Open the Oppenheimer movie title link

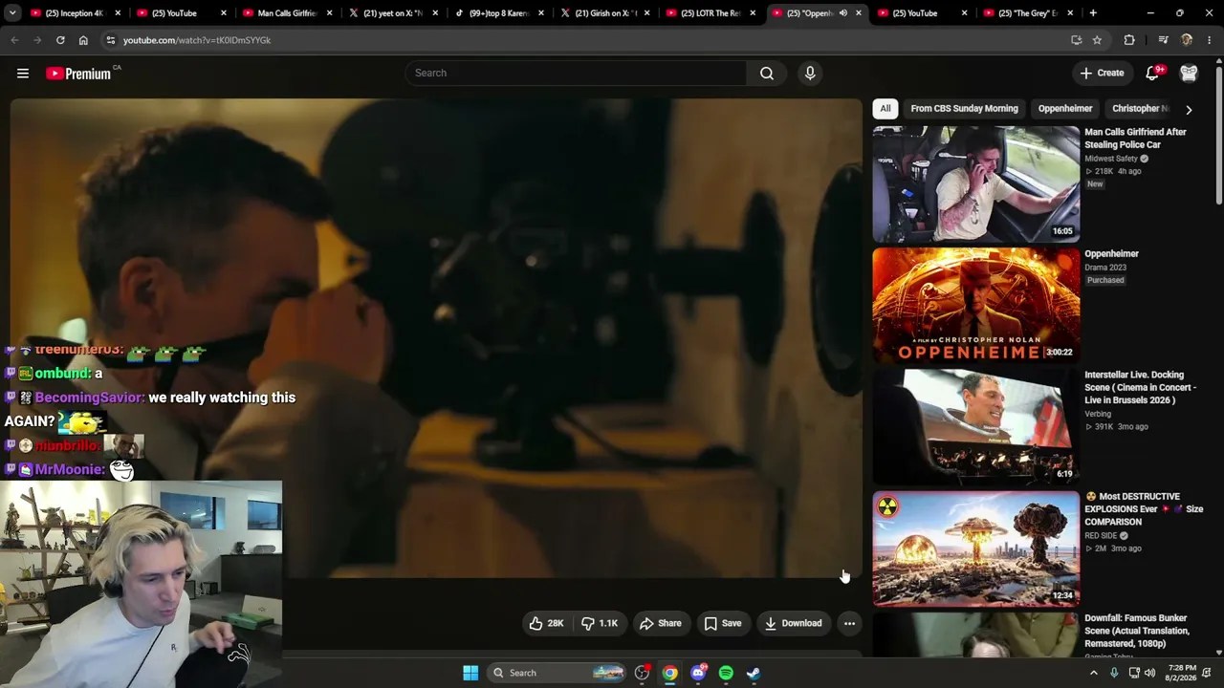coord(1111,254)
